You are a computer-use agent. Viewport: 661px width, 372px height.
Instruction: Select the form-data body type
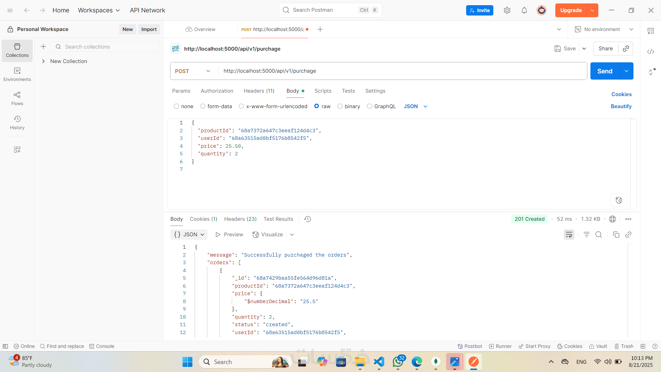point(203,106)
